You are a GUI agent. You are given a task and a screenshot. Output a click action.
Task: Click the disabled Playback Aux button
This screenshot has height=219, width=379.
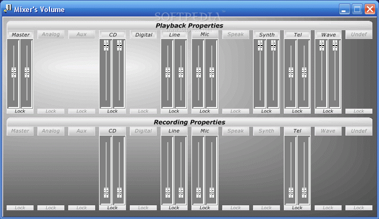[x=82, y=35]
